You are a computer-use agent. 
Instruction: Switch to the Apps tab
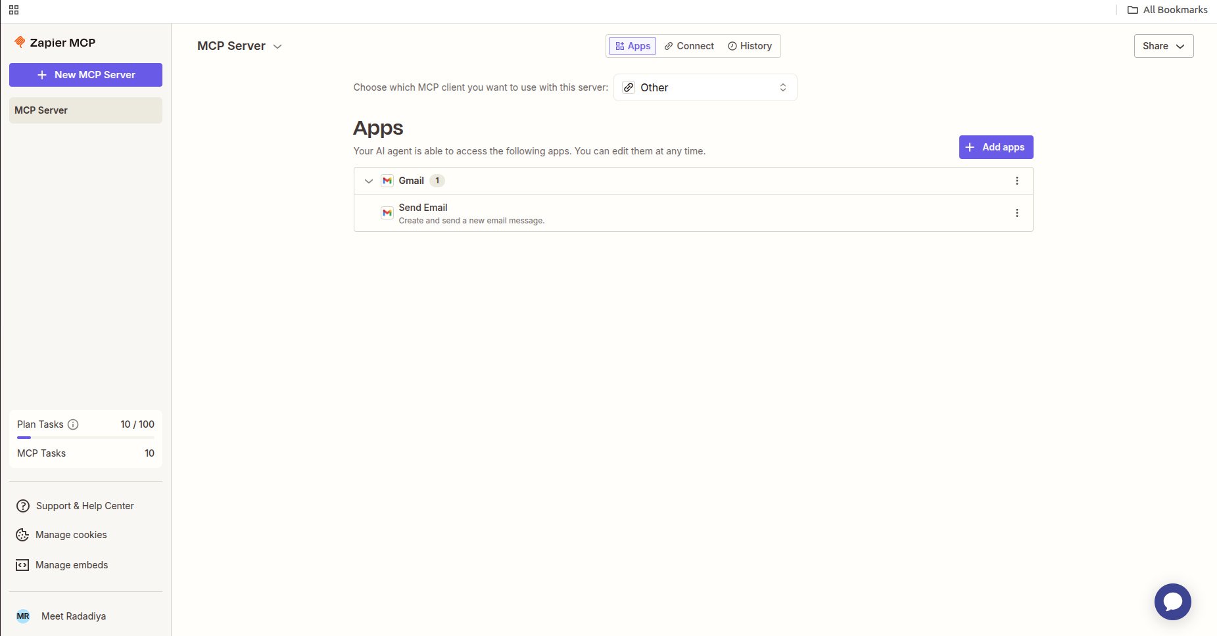click(x=632, y=46)
